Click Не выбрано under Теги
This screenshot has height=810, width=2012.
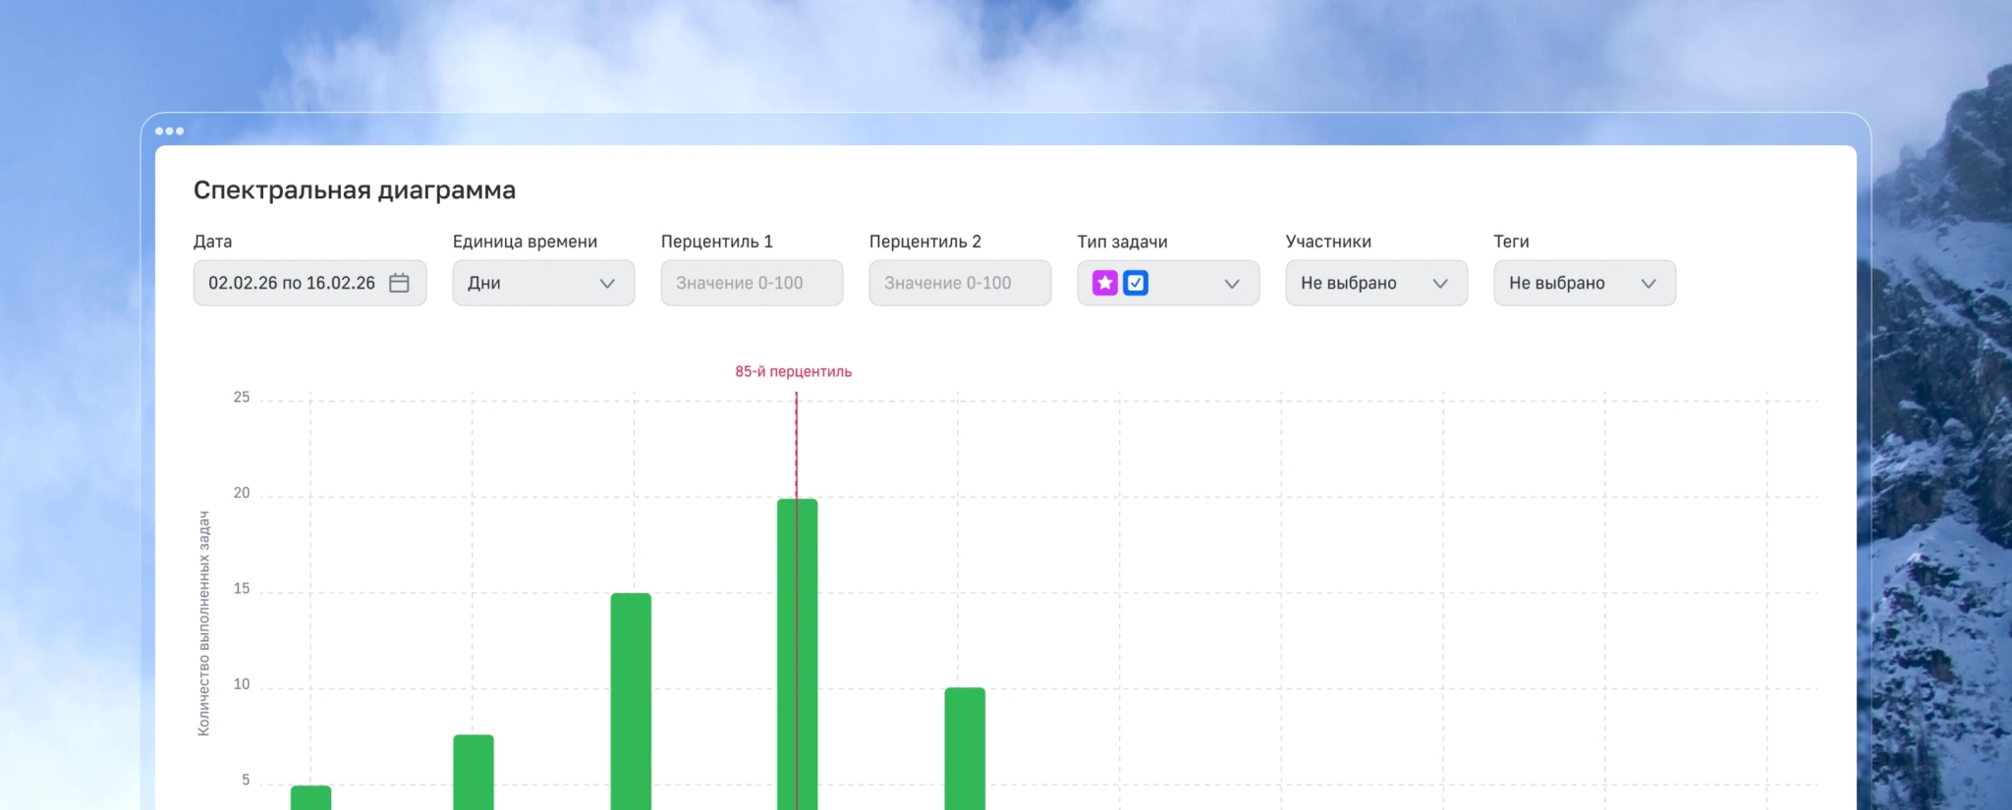tap(1557, 283)
